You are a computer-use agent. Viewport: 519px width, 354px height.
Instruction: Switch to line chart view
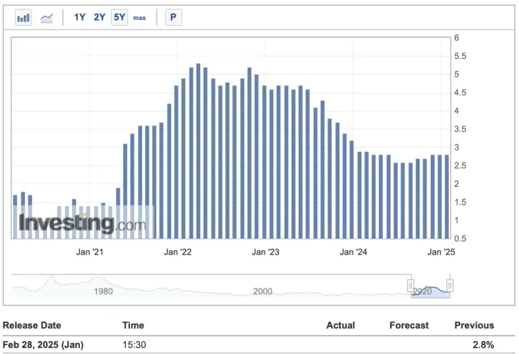pyautogui.click(x=46, y=17)
